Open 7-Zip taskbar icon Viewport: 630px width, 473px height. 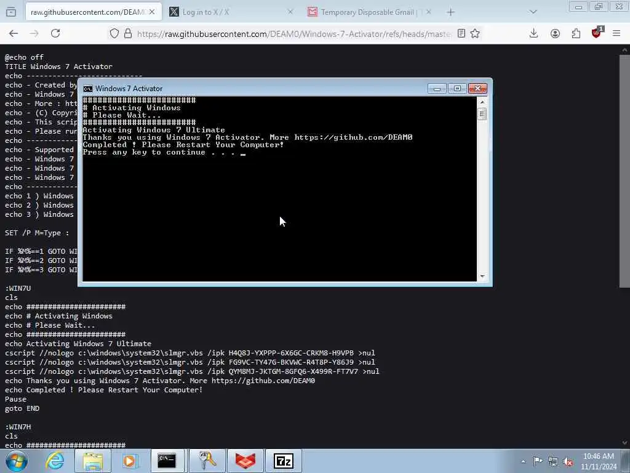point(283,461)
